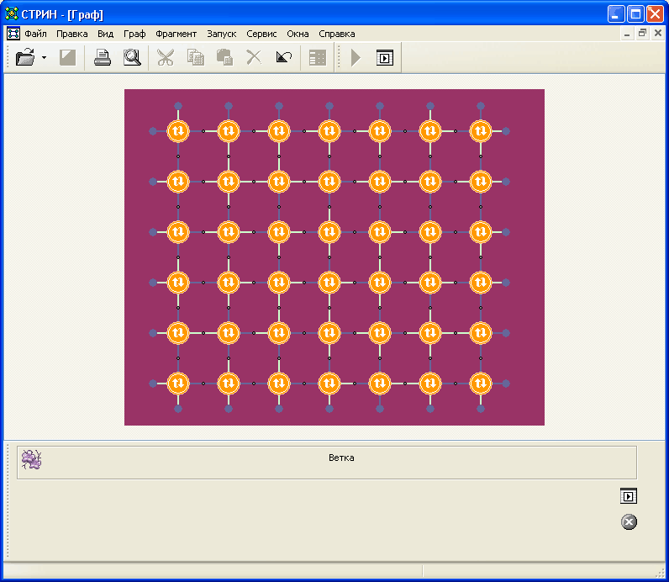Open the Файл menu

coord(35,34)
